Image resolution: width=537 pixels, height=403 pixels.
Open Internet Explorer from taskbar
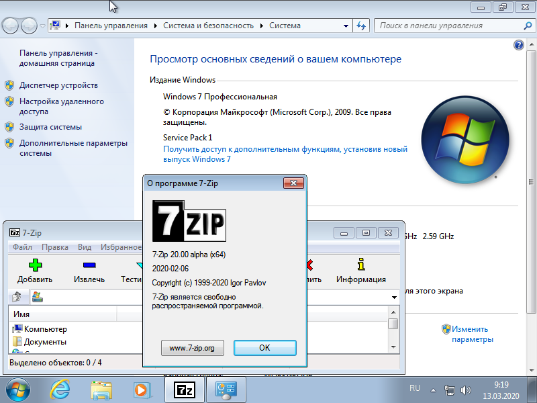pyautogui.click(x=60, y=390)
